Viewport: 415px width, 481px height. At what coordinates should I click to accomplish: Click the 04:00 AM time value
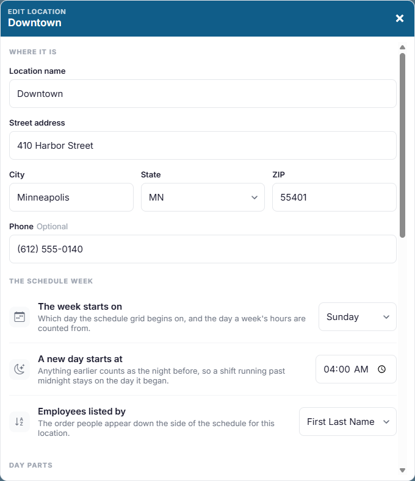tap(346, 369)
